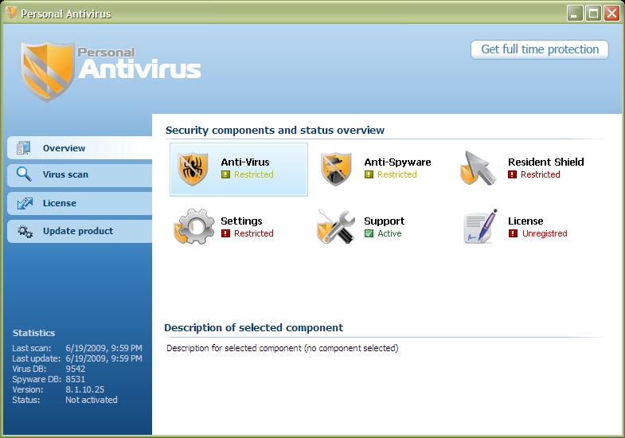Close the Personal Antivirus window

(x=611, y=14)
